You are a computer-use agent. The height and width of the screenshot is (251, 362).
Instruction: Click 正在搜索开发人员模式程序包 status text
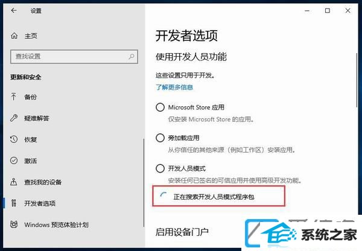click(214, 197)
